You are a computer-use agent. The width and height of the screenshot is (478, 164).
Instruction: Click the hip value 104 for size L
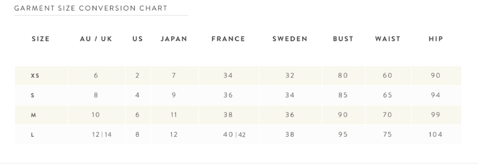click(435, 134)
